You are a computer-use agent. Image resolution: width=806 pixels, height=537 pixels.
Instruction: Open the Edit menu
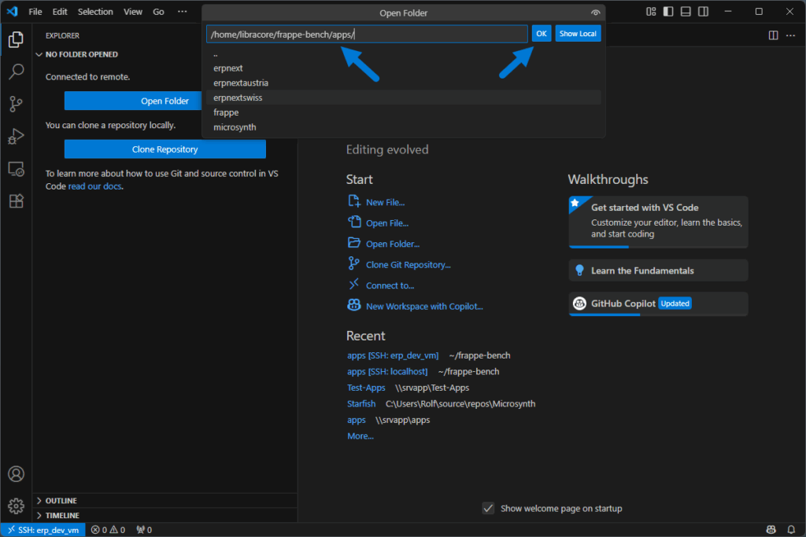[x=60, y=11]
